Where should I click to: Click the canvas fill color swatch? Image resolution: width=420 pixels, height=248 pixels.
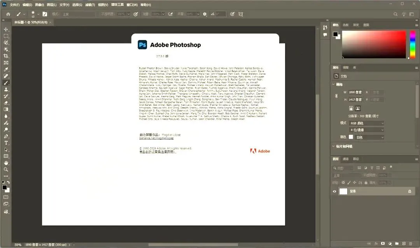(x=351, y=137)
